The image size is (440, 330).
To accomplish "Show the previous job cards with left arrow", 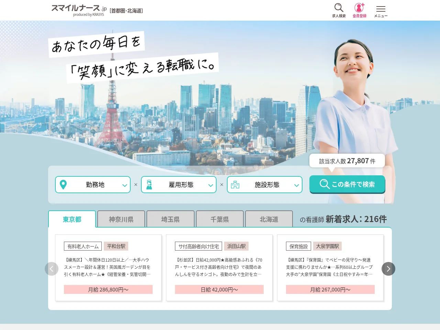I will 52,269.
